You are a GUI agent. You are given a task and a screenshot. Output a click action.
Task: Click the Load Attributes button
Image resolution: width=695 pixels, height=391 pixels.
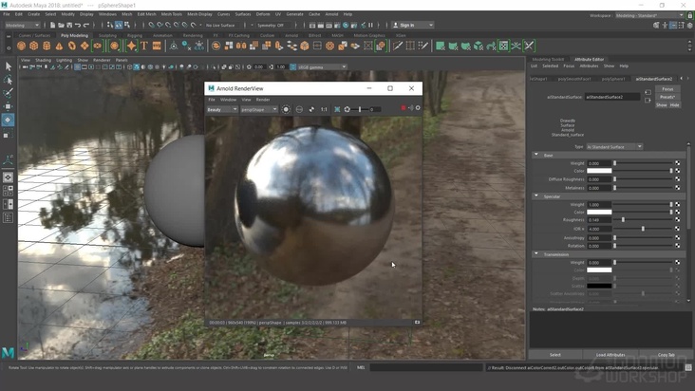click(610, 355)
